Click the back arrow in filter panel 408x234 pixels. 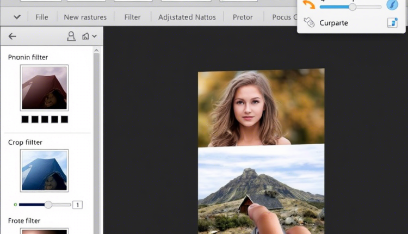(12, 36)
